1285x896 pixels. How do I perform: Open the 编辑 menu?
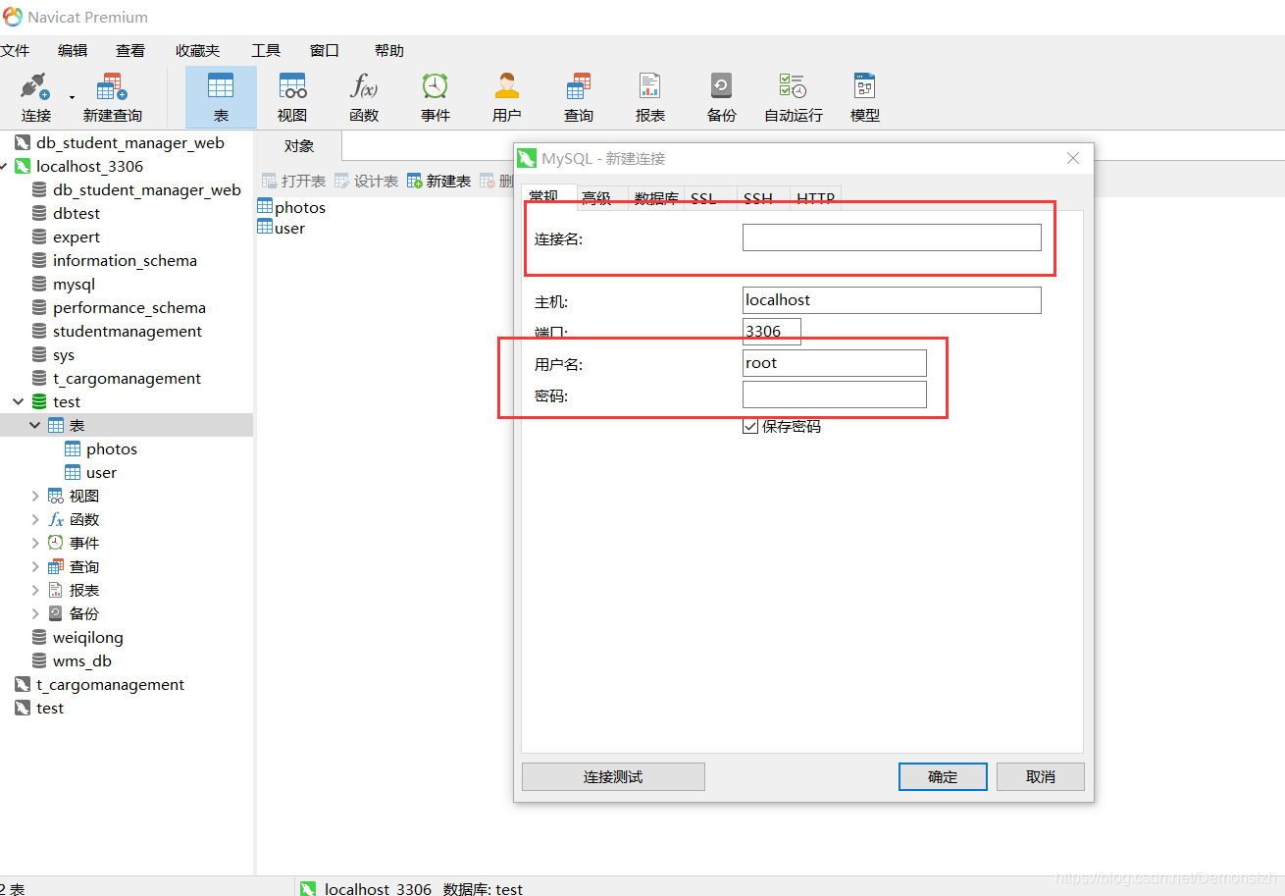(73, 50)
